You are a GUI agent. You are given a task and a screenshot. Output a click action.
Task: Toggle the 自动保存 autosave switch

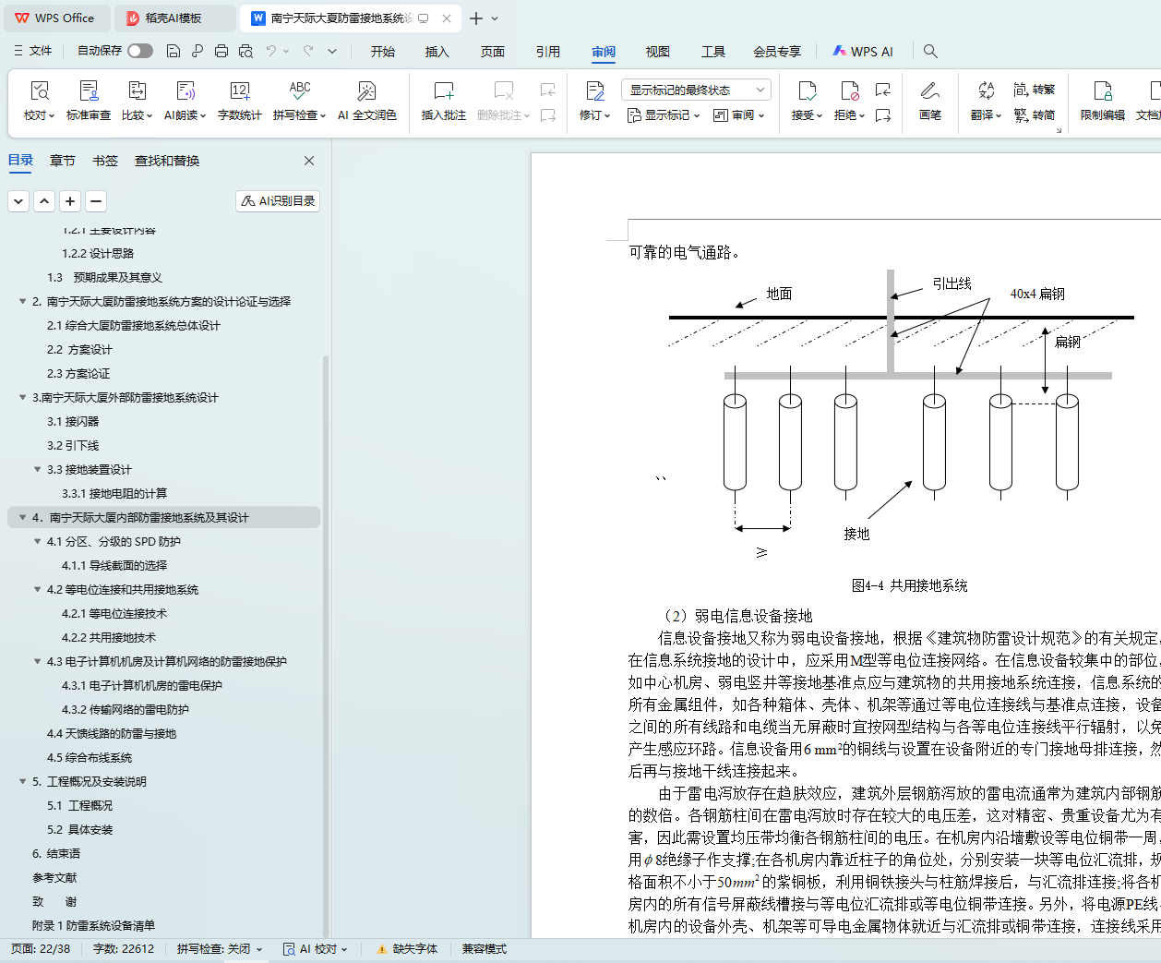[140, 51]
